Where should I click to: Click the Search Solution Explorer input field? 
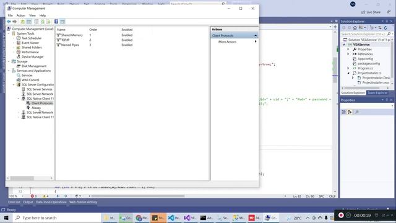click(363, 34)
